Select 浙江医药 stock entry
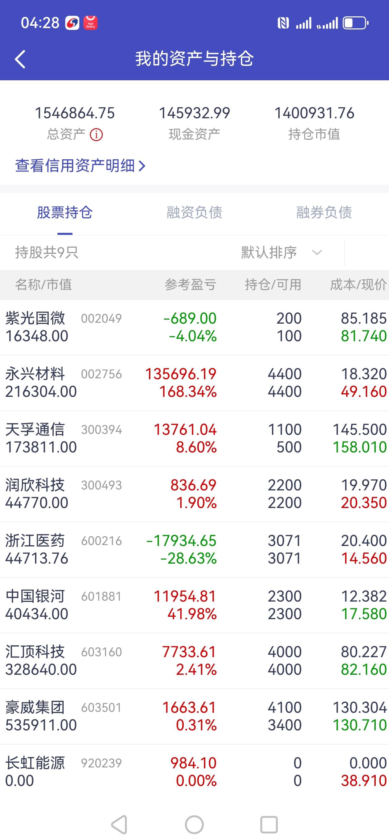The image size is (389, 840). click(194, 549)
